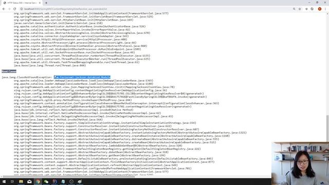Open WeChat from the taskbar

coord(46,181)
